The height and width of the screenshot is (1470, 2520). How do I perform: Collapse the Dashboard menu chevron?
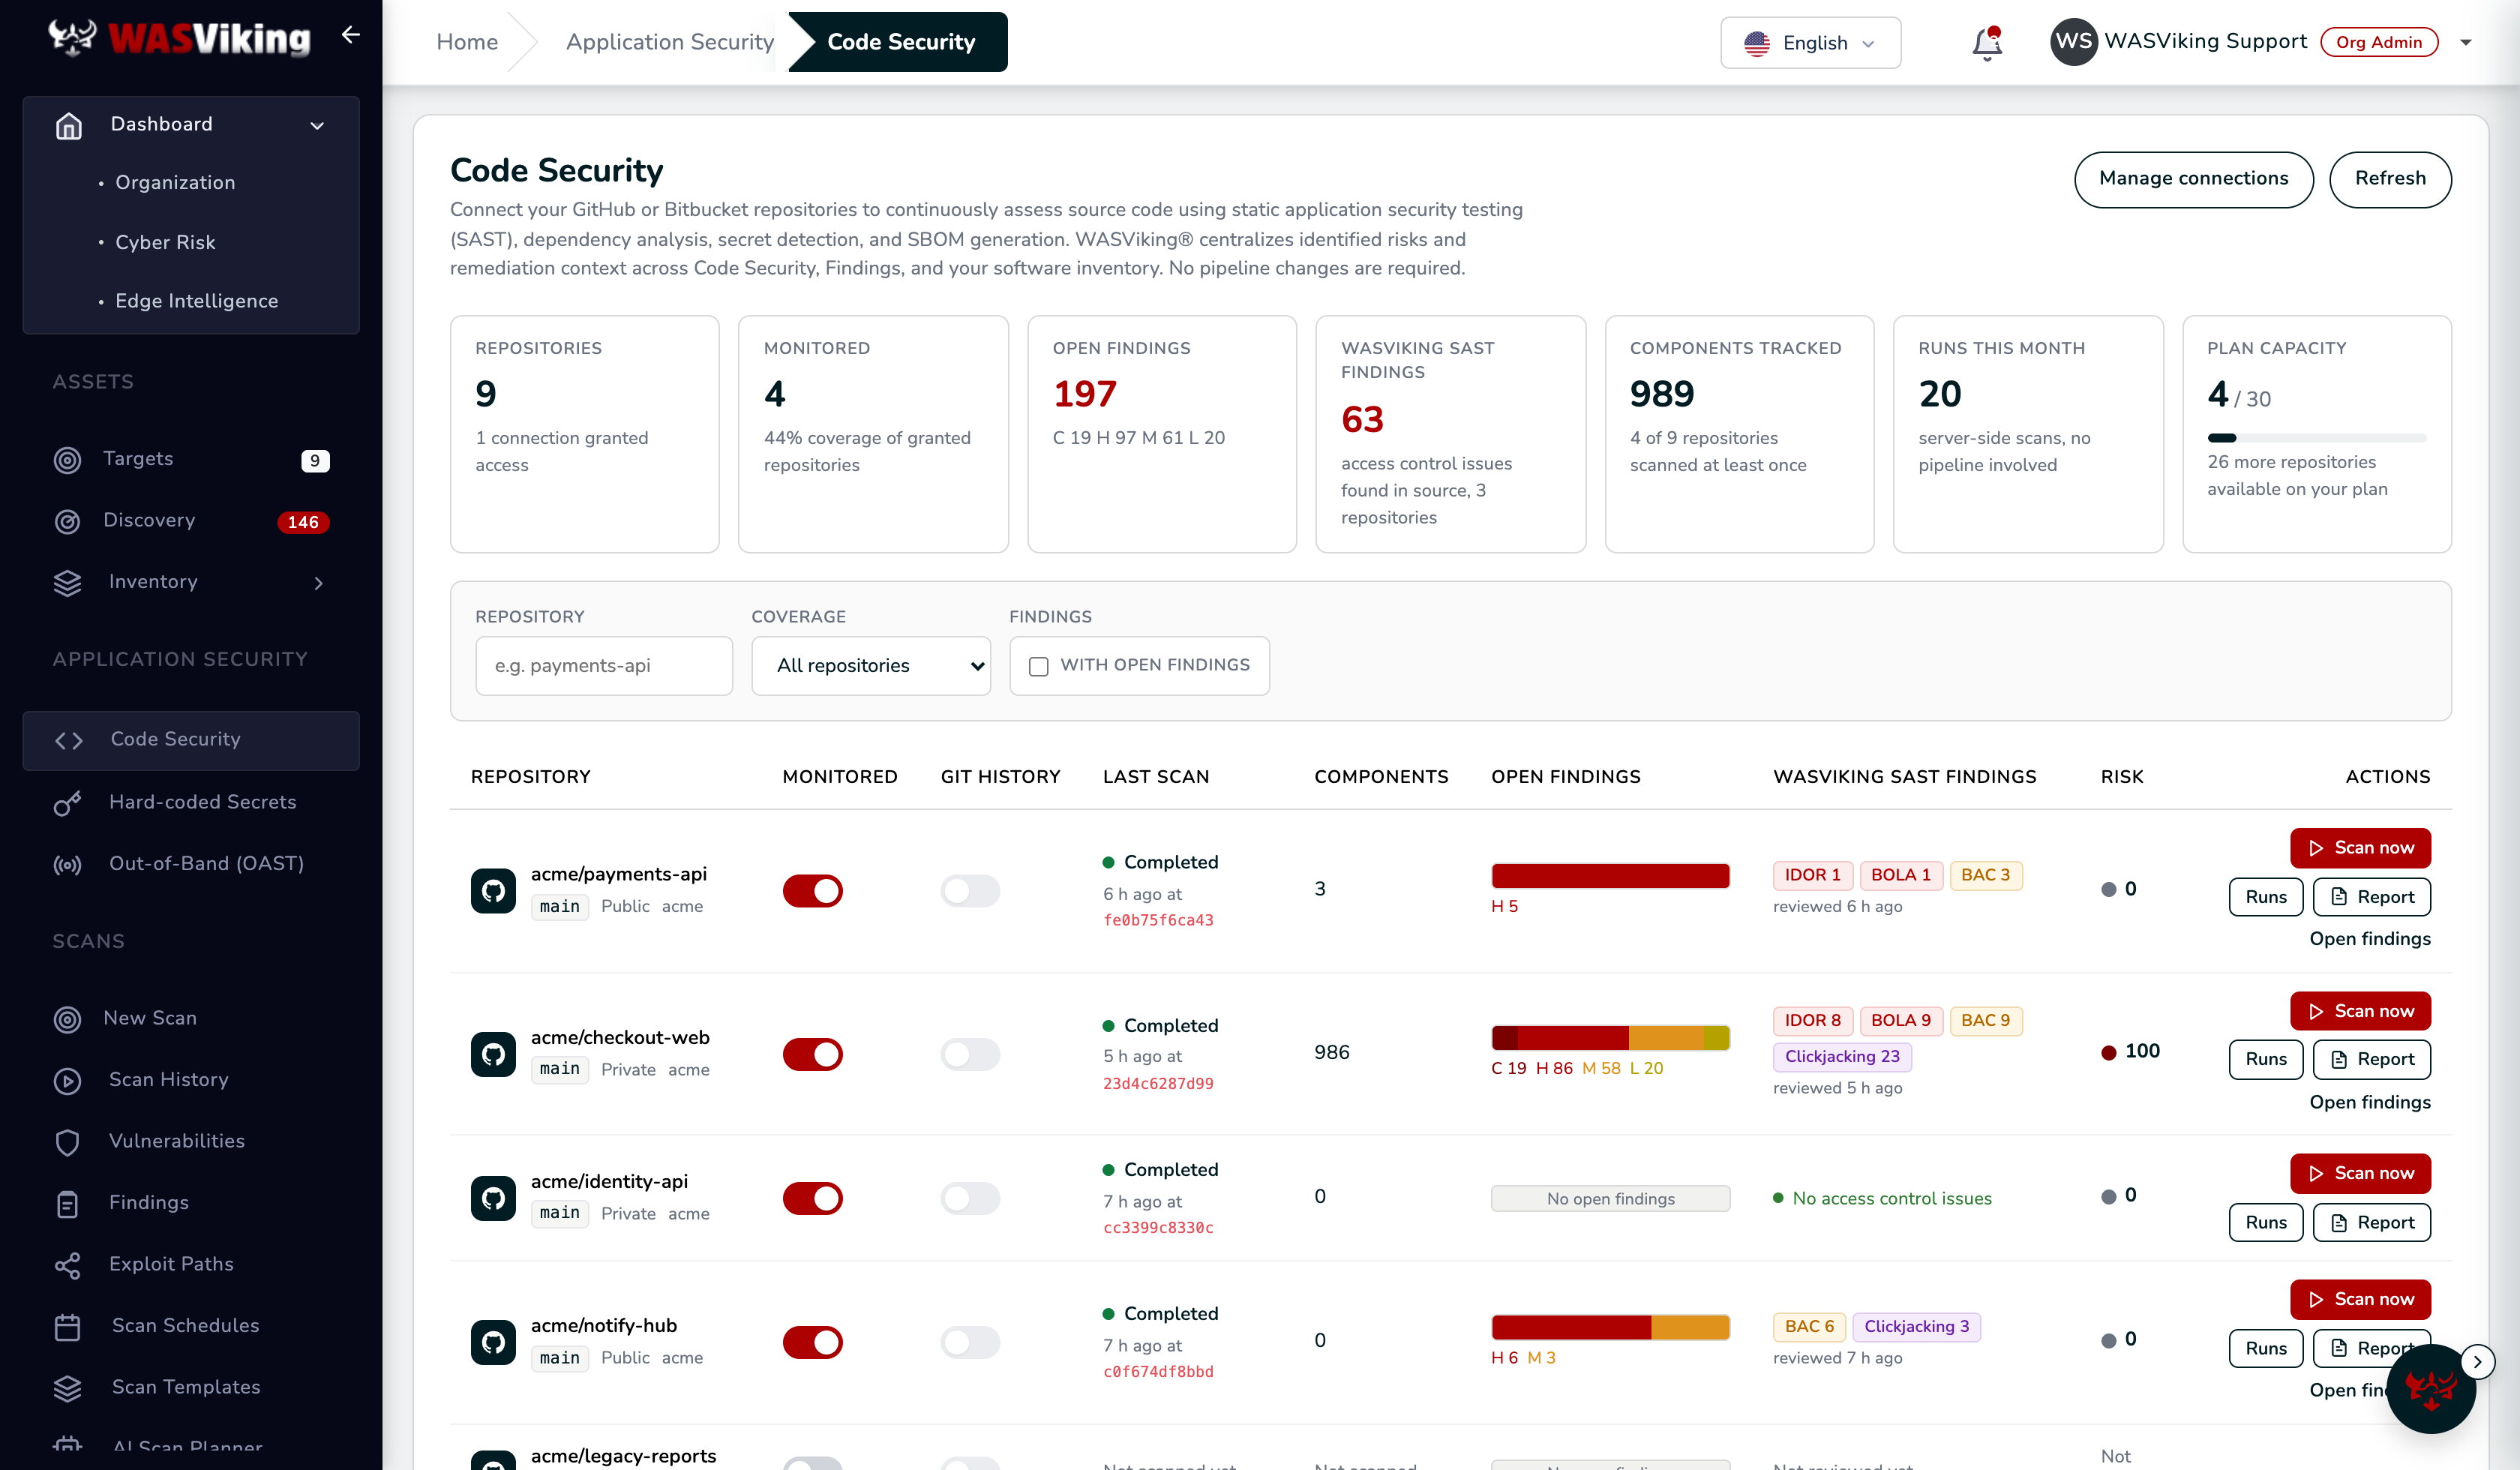(317, 126)
